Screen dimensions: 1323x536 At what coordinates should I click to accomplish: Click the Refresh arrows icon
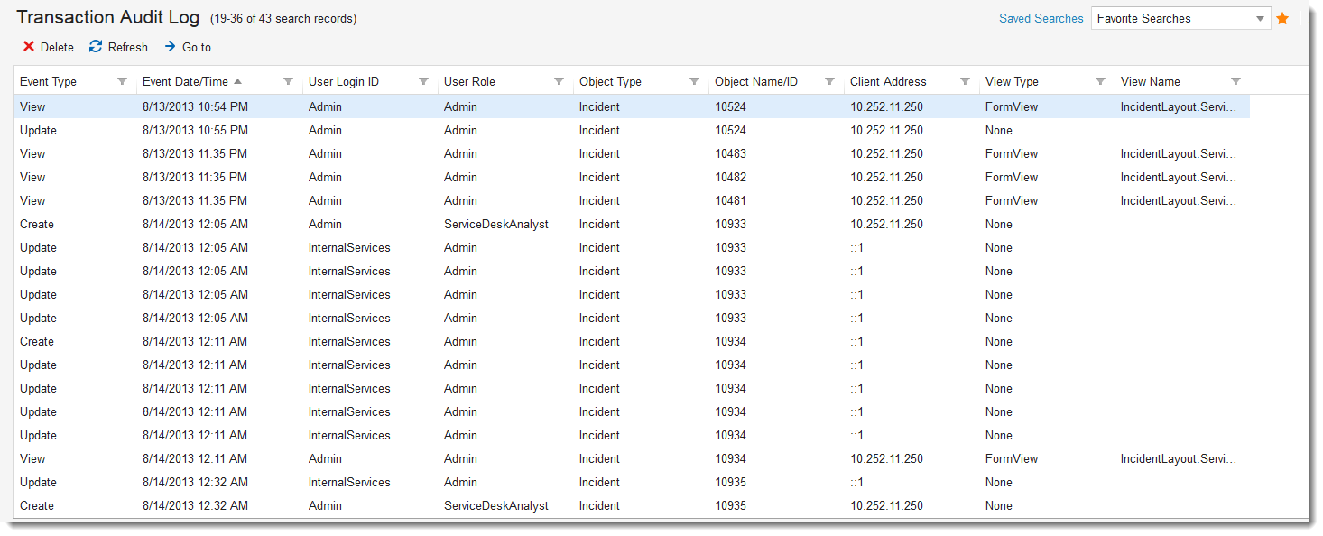(96, 47)
